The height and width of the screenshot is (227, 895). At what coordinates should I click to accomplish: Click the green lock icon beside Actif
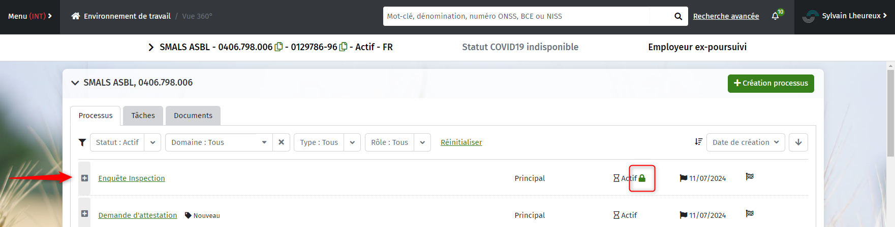(x=642, y=178)
